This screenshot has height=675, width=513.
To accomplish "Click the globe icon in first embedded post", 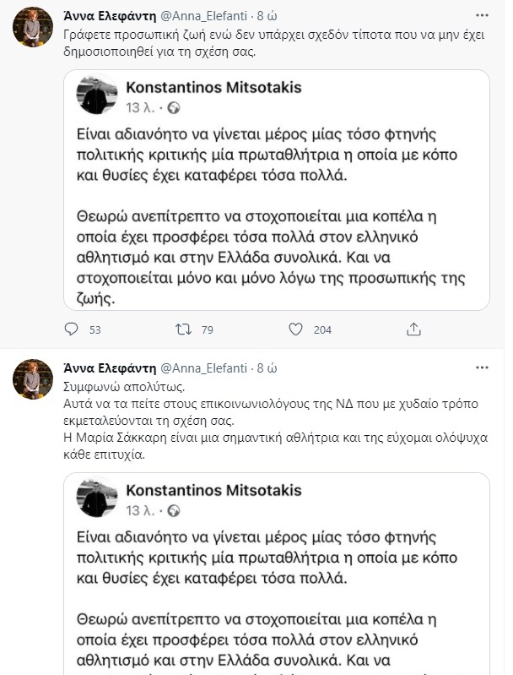I will (175, 107).
